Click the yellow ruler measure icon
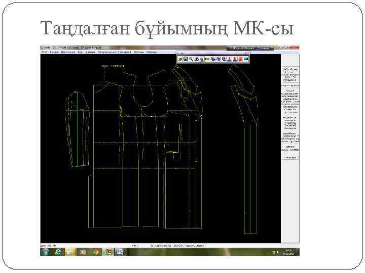365x273 pixels. tap(208, 59)
